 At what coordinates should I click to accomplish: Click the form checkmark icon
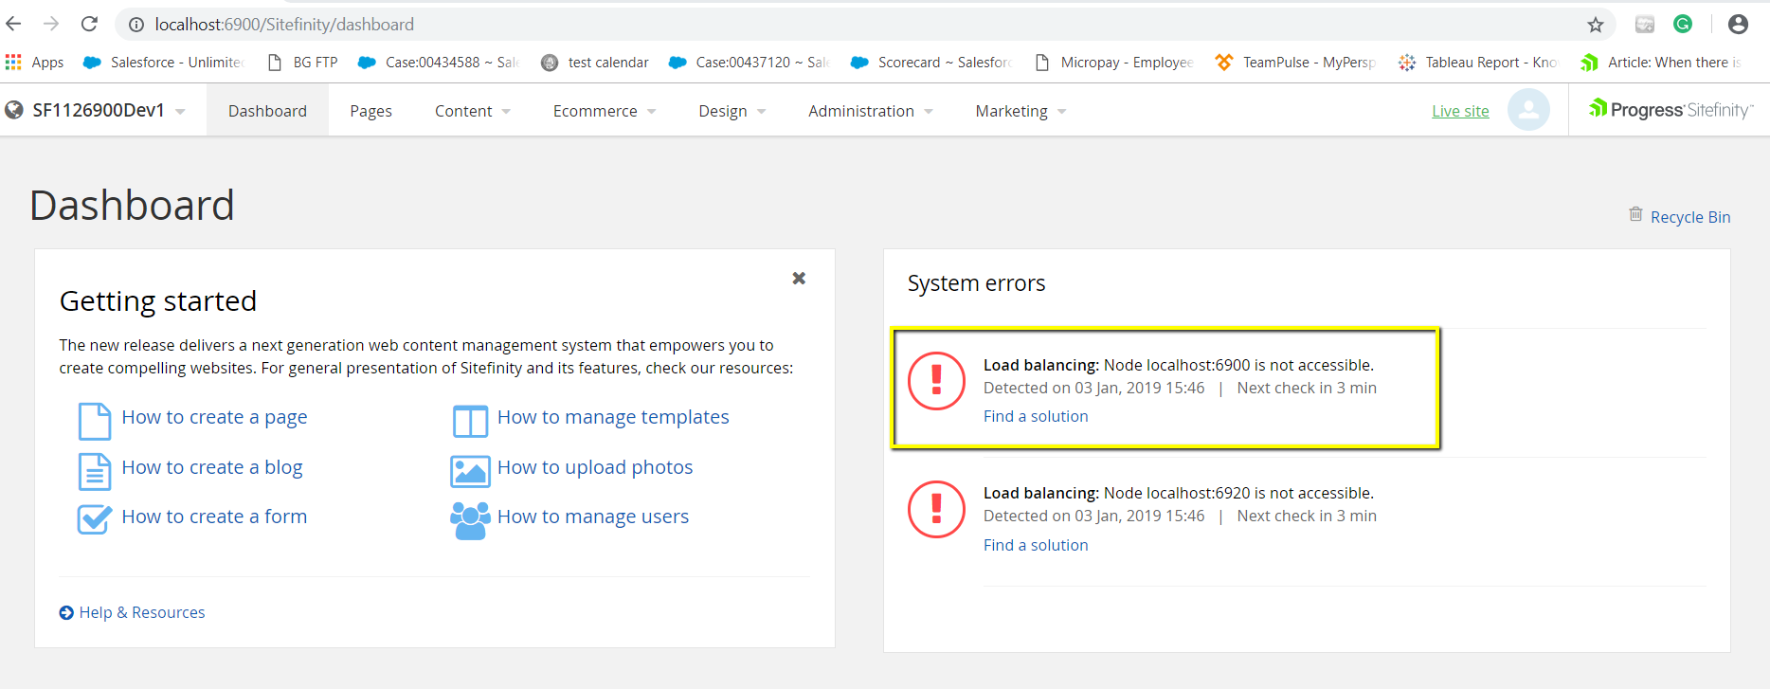tap(94, 519)
